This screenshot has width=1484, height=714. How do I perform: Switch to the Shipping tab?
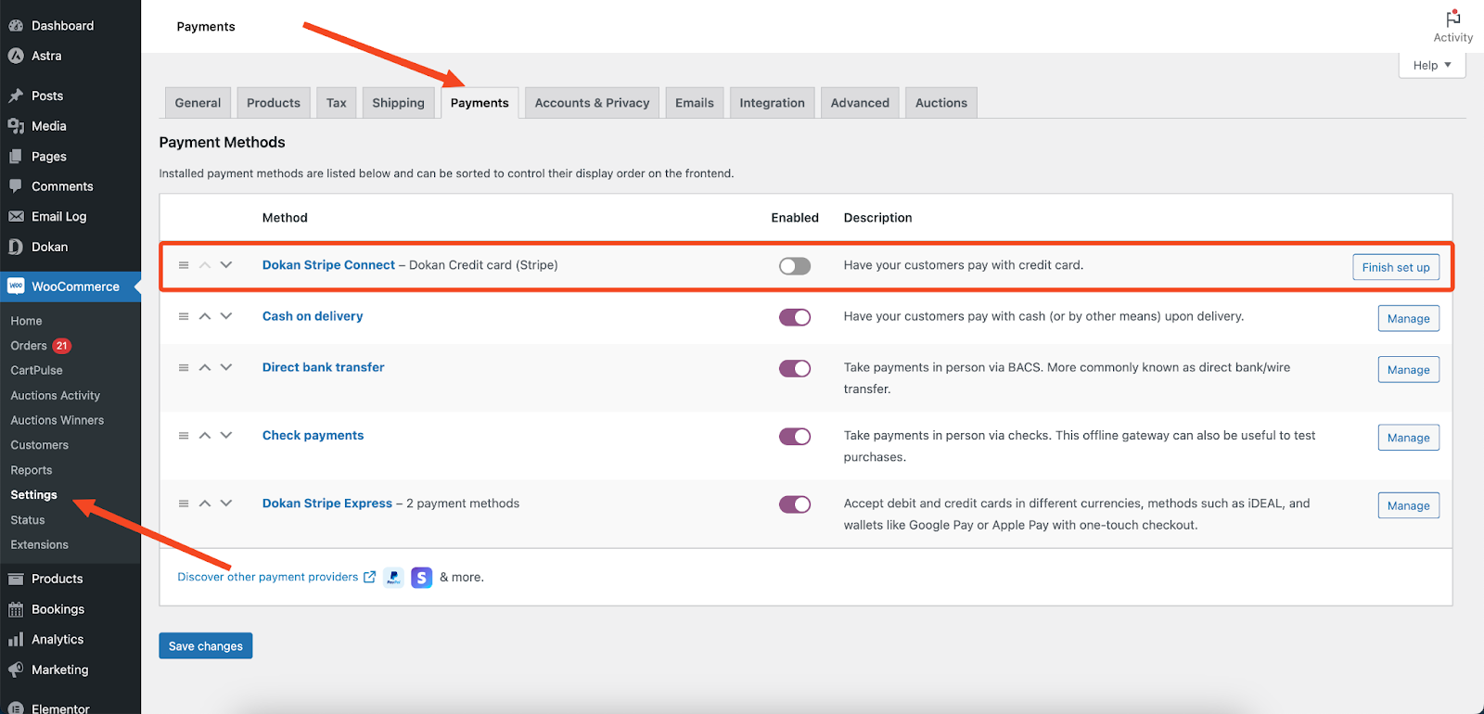coord(398,103)
